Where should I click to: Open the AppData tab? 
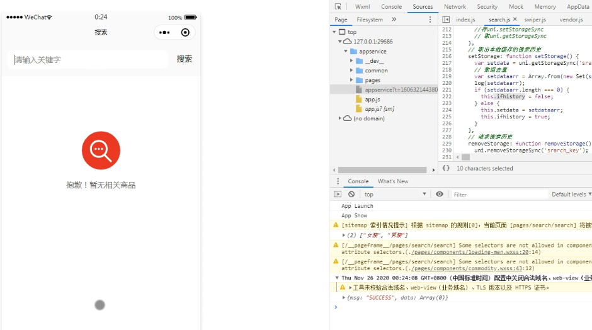point(578,6)
